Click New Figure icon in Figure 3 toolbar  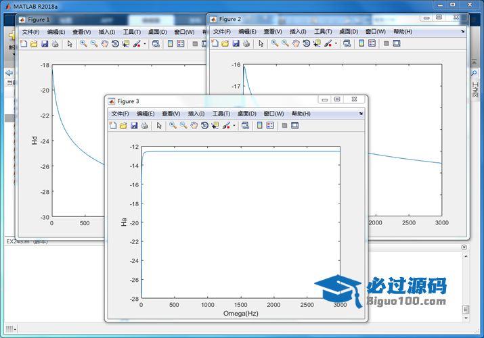(113, 126)
